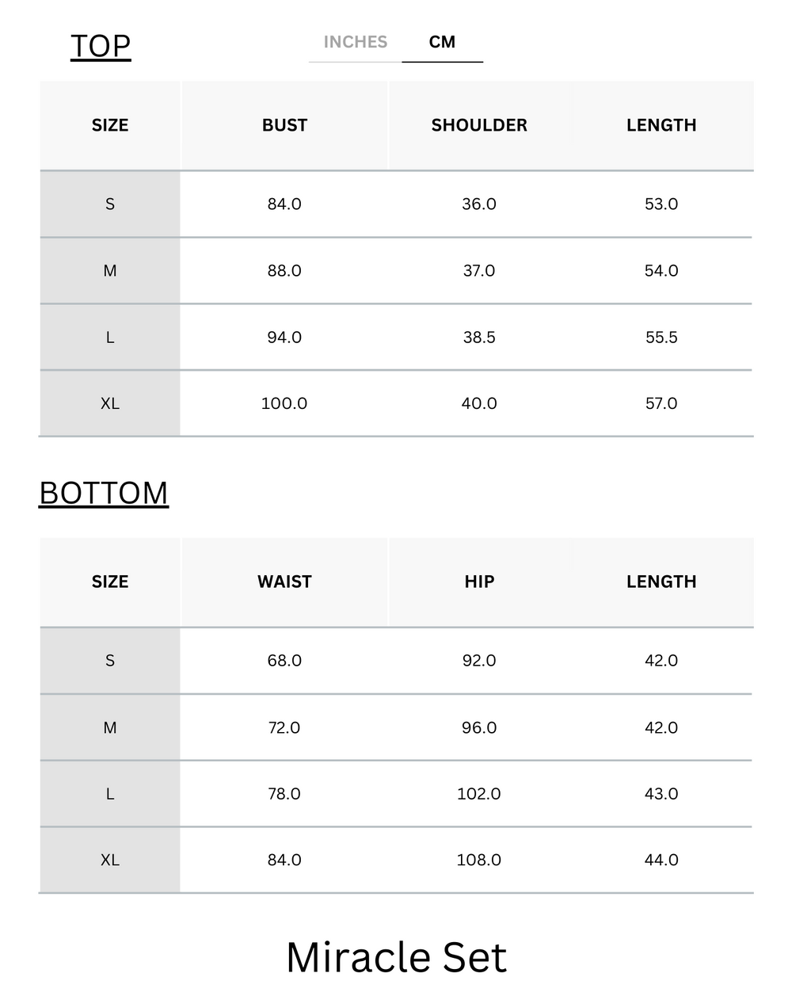Click the SHOULDER column header
This screenshot has width=792, height=992.
pyautogui.click(x=479, y=125)
